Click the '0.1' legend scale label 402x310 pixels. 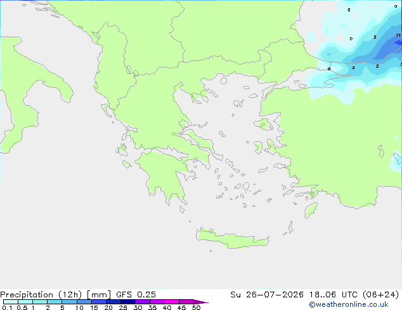pyautogui.click(x=7, y=307)
